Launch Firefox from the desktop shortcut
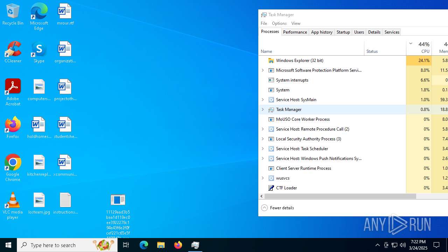Viewport: 448px width, 252px height. pyautogui.click(x=13, y=128)
